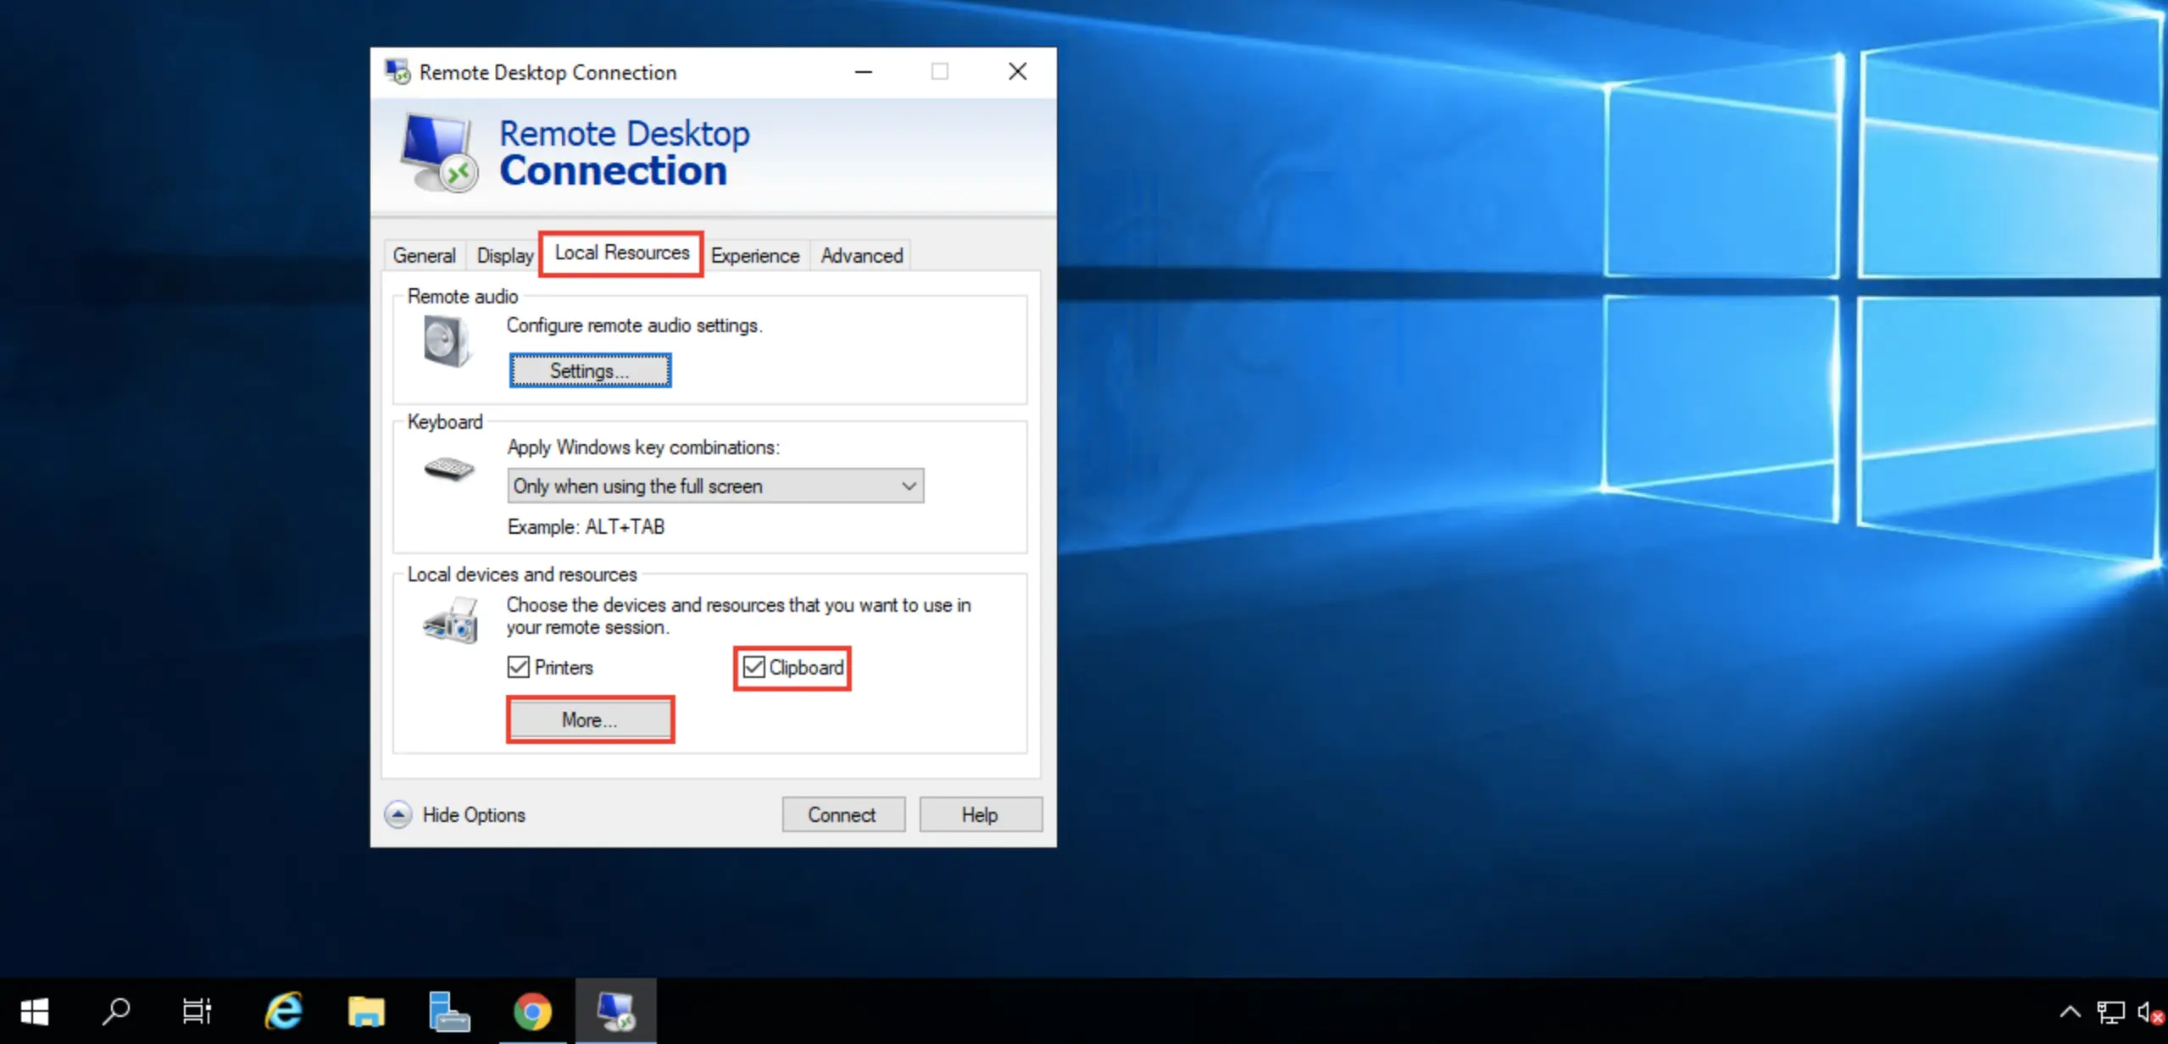
Task: Click the More... devices button
Action: coord(590,719)
